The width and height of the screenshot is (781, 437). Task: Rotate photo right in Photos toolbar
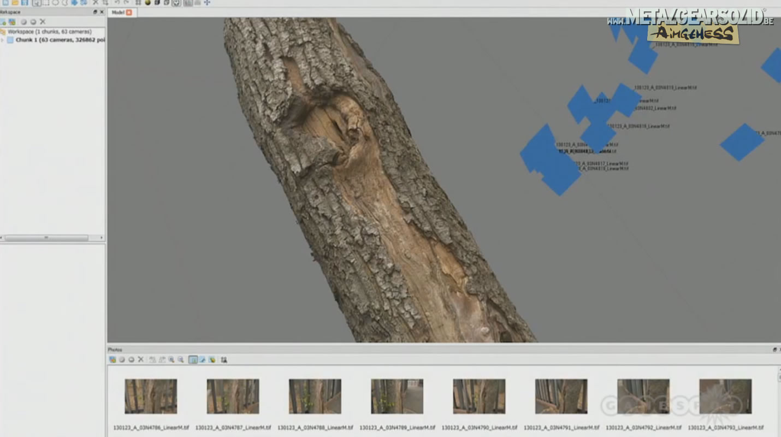point(162,359)
